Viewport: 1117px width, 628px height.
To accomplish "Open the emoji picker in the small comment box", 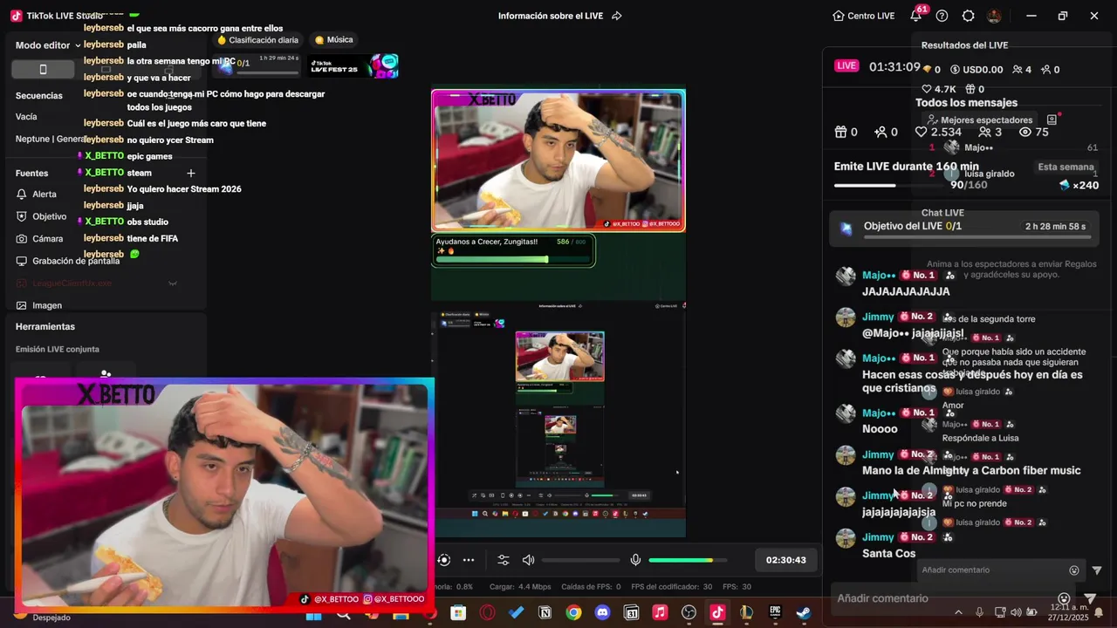I will click(1074, 570).
